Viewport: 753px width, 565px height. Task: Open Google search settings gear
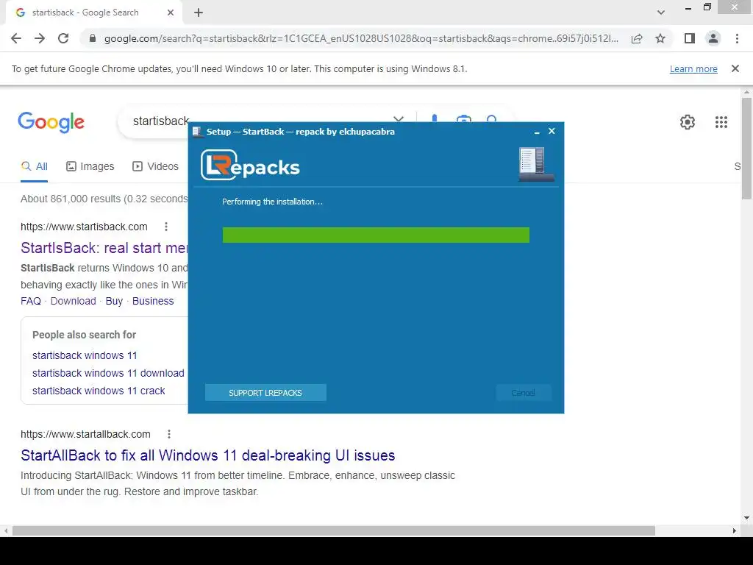coord(688,122)
